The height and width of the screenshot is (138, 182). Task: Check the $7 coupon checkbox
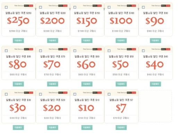coord(109,94)
